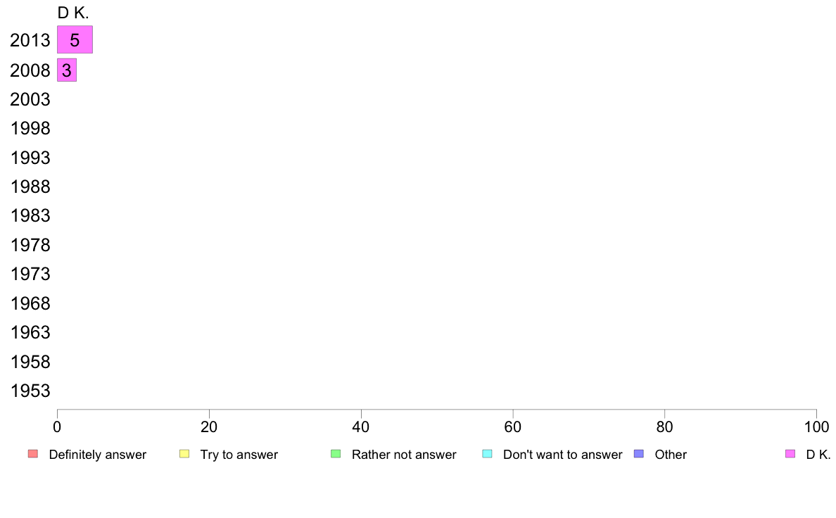
Task: Click the green Rather not answer swatch
Action: click(336, 454)
